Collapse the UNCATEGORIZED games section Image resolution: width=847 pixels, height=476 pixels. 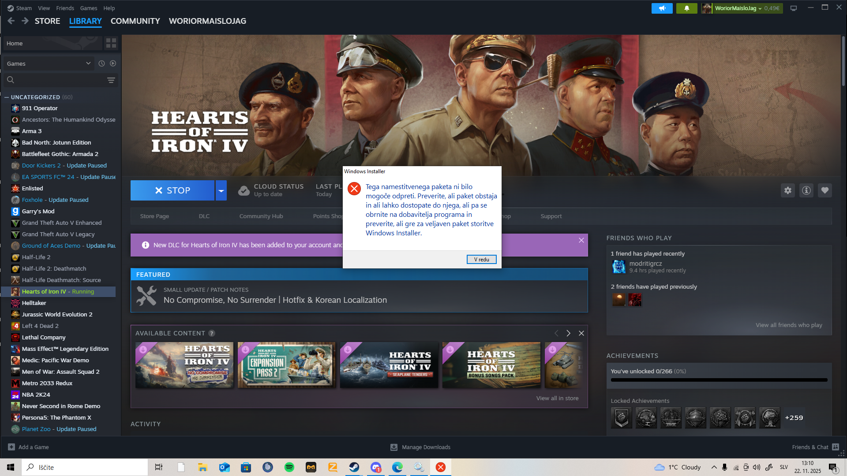7,97
